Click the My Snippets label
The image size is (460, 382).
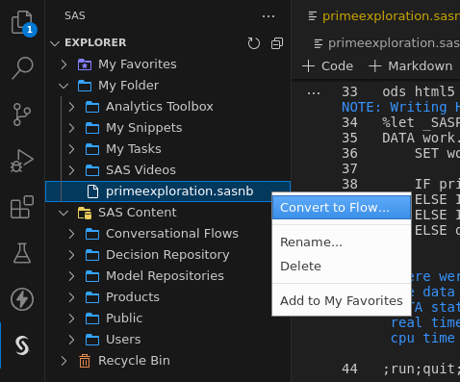pos(144,128)
